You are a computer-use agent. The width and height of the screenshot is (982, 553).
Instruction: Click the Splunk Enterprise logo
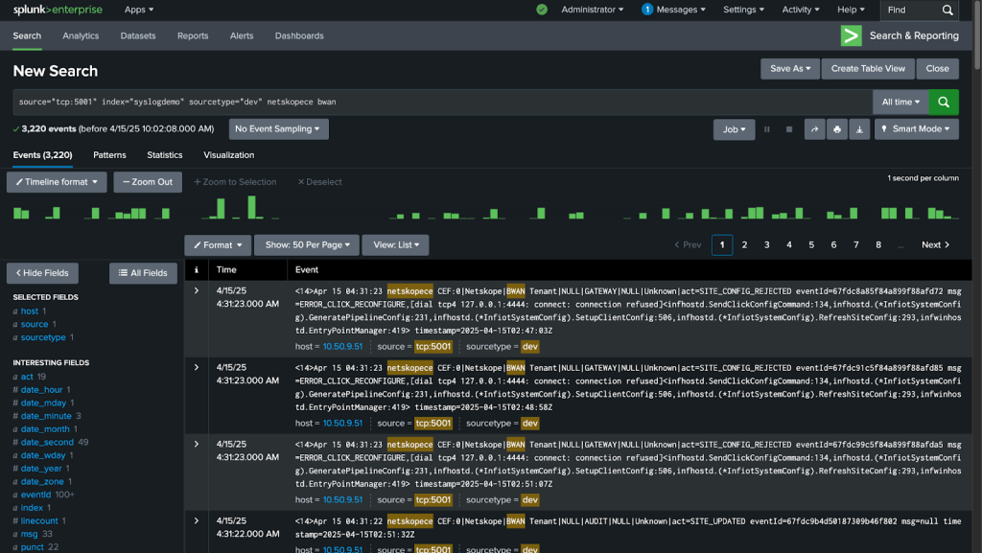coord(58,10)
